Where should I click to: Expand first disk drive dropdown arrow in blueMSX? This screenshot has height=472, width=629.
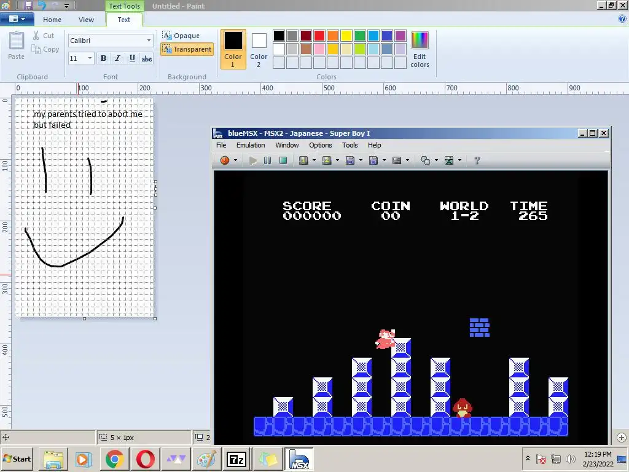pos(361,160)
